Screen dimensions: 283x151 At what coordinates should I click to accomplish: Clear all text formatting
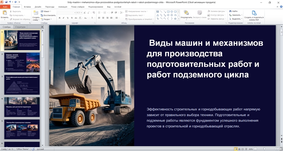tap(94, 13)
